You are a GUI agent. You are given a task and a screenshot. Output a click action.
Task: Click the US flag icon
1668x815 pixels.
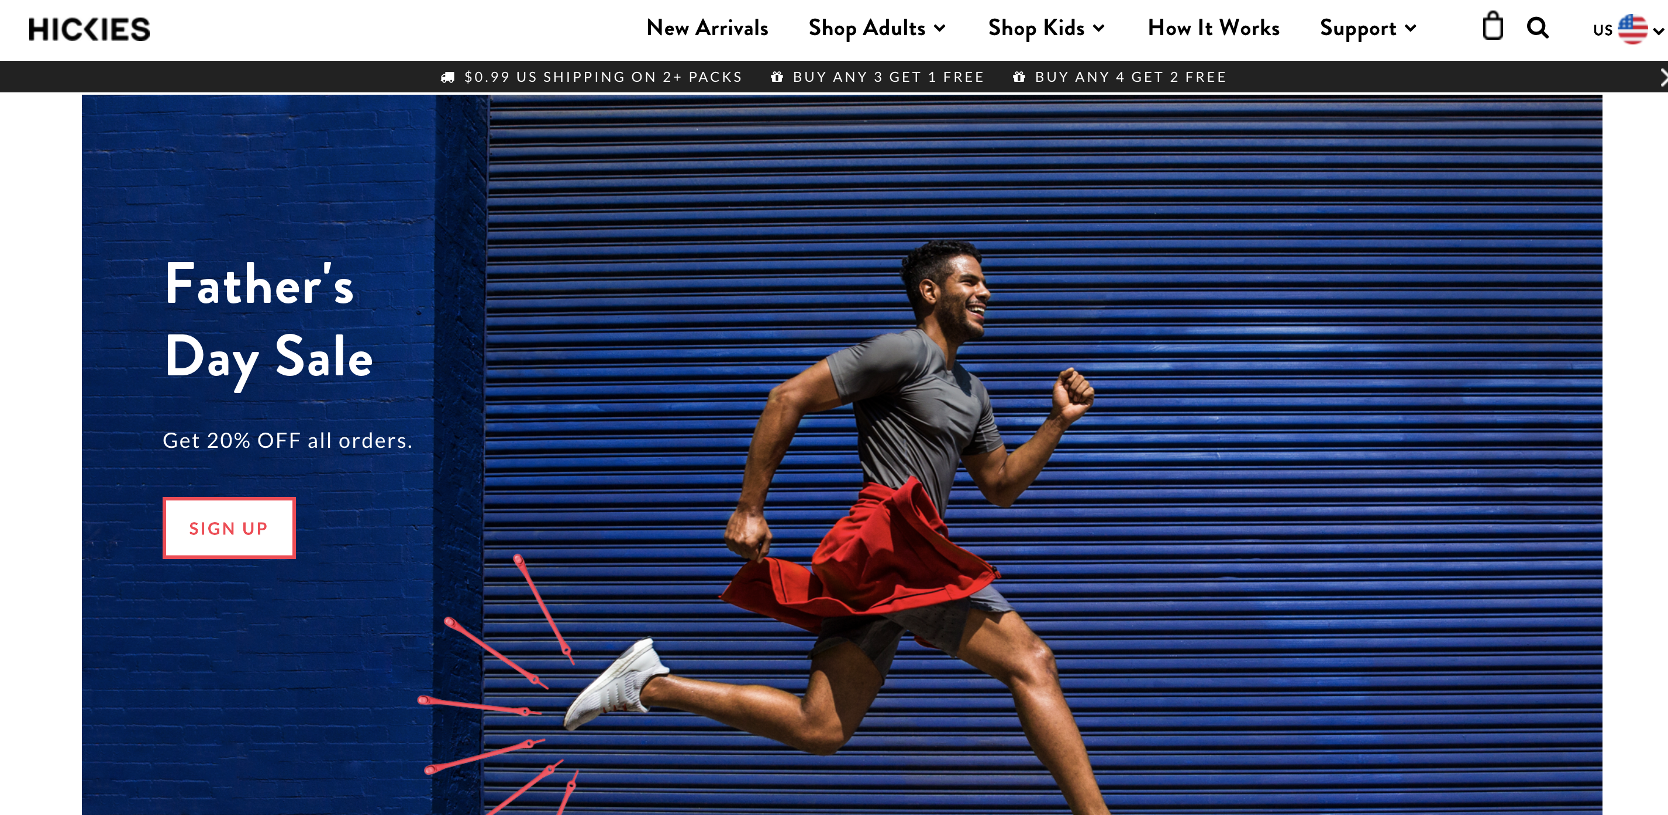tap(1632, 29)
